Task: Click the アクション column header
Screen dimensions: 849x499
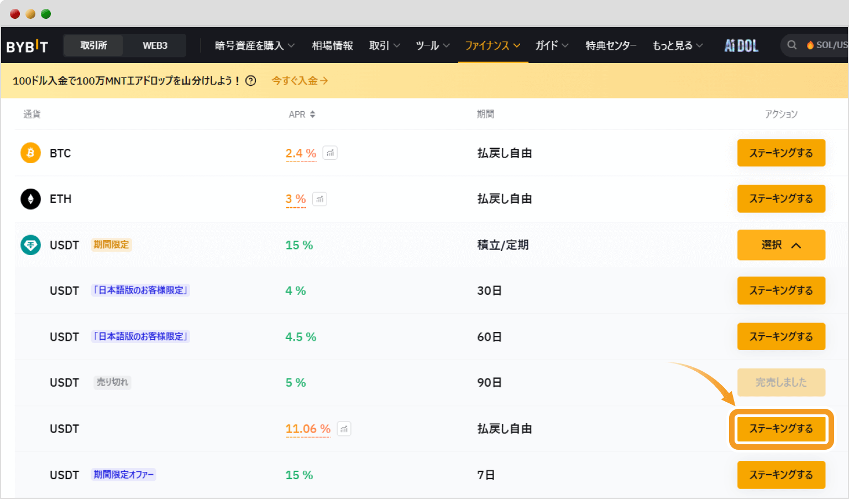Action: (x=781, y=114)
